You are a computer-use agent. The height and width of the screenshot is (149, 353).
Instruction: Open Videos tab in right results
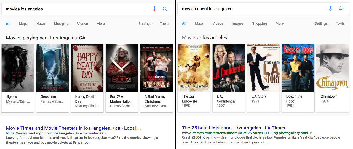coord(218,24)
